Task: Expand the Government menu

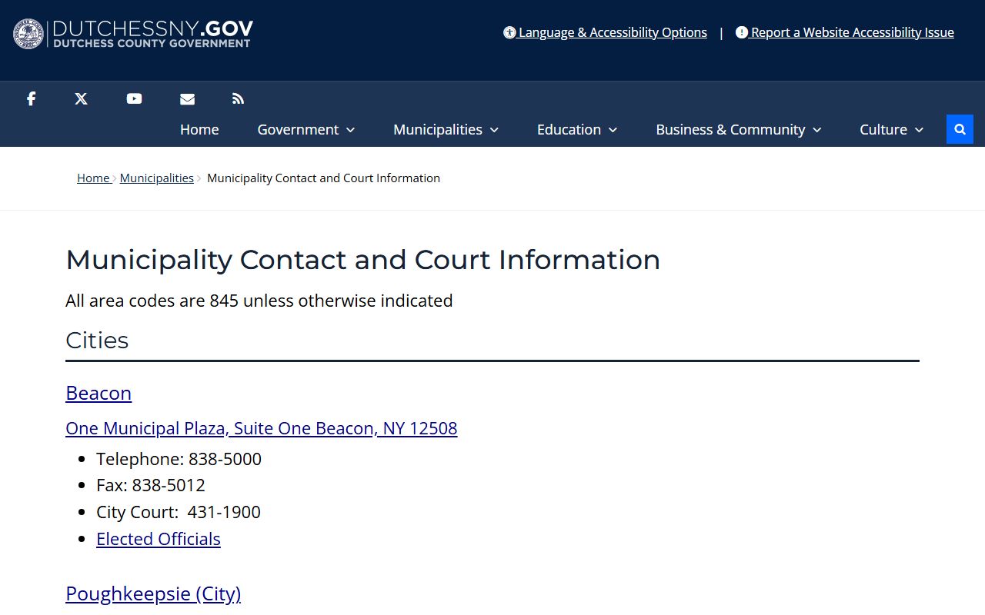Action: 306,129
